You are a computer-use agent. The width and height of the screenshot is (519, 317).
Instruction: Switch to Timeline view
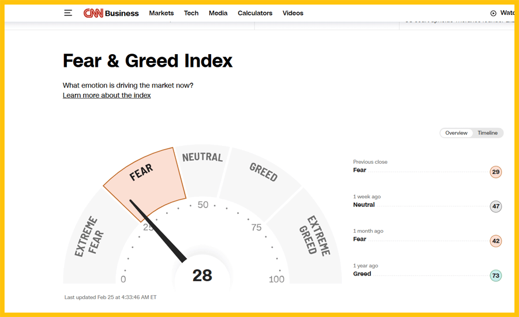pyautogui.click(x=487, y=133)
